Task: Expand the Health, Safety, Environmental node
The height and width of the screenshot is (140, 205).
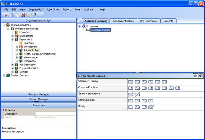Action: [x=17, y=54]
